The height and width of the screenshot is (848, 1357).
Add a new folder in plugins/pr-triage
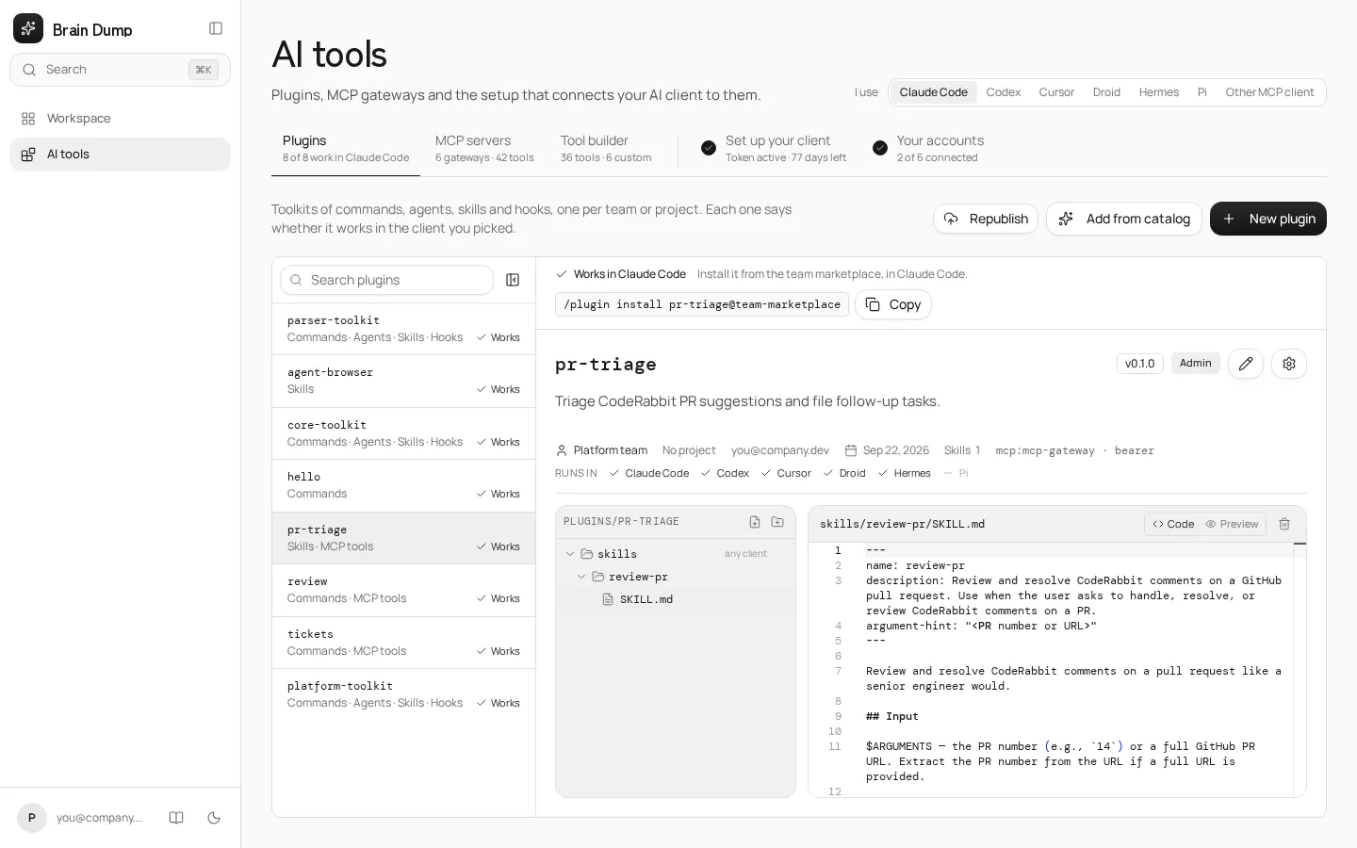777,522
